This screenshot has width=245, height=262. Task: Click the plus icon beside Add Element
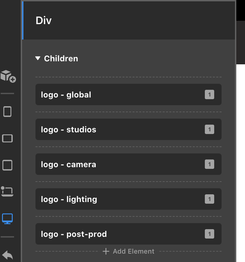point(106,251)
